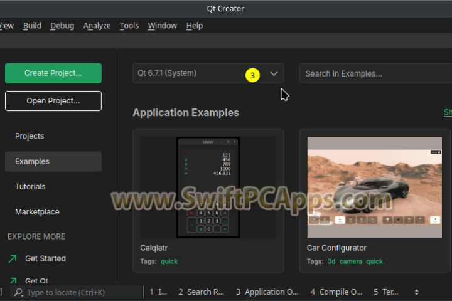Click the locator magnifier icon
The height and width of the screenshot is (301, 452).
[x=19, y=292]
